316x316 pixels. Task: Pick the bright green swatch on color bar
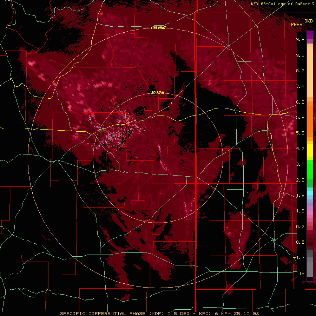310,170
